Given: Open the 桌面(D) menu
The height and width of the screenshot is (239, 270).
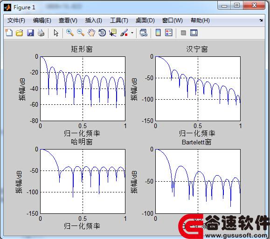Looking at the screenshot, I should 145,20.
